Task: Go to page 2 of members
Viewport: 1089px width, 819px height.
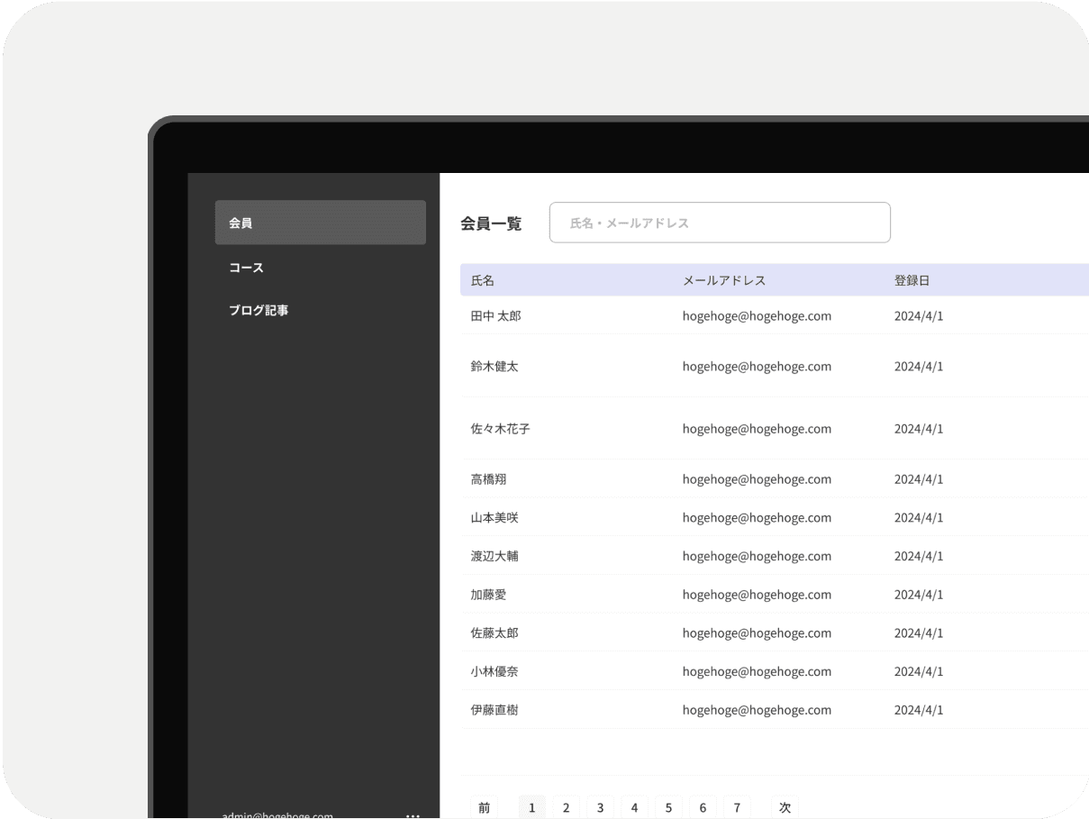Action: pyautogui.click(x=566, y=806)
